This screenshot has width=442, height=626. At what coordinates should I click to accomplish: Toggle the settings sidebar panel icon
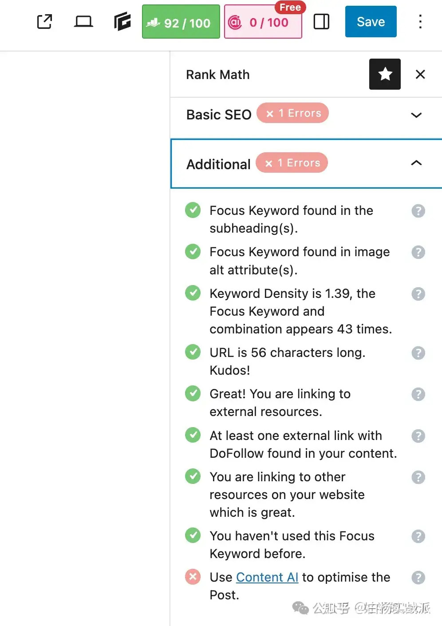click(321, 22)
